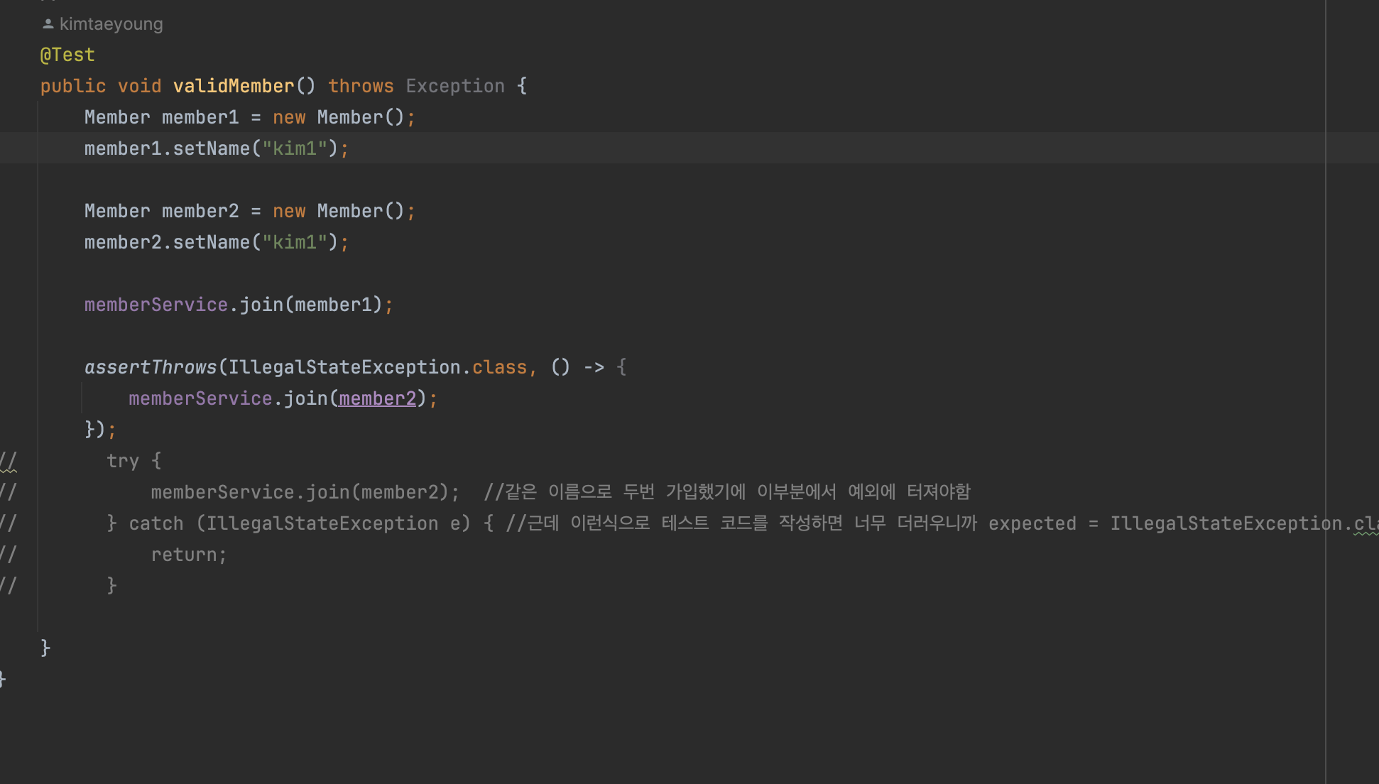Click memberService in the join(member1) call
Image resolution: width=1379 pixels, height=784 pixels.
[156, 305]
